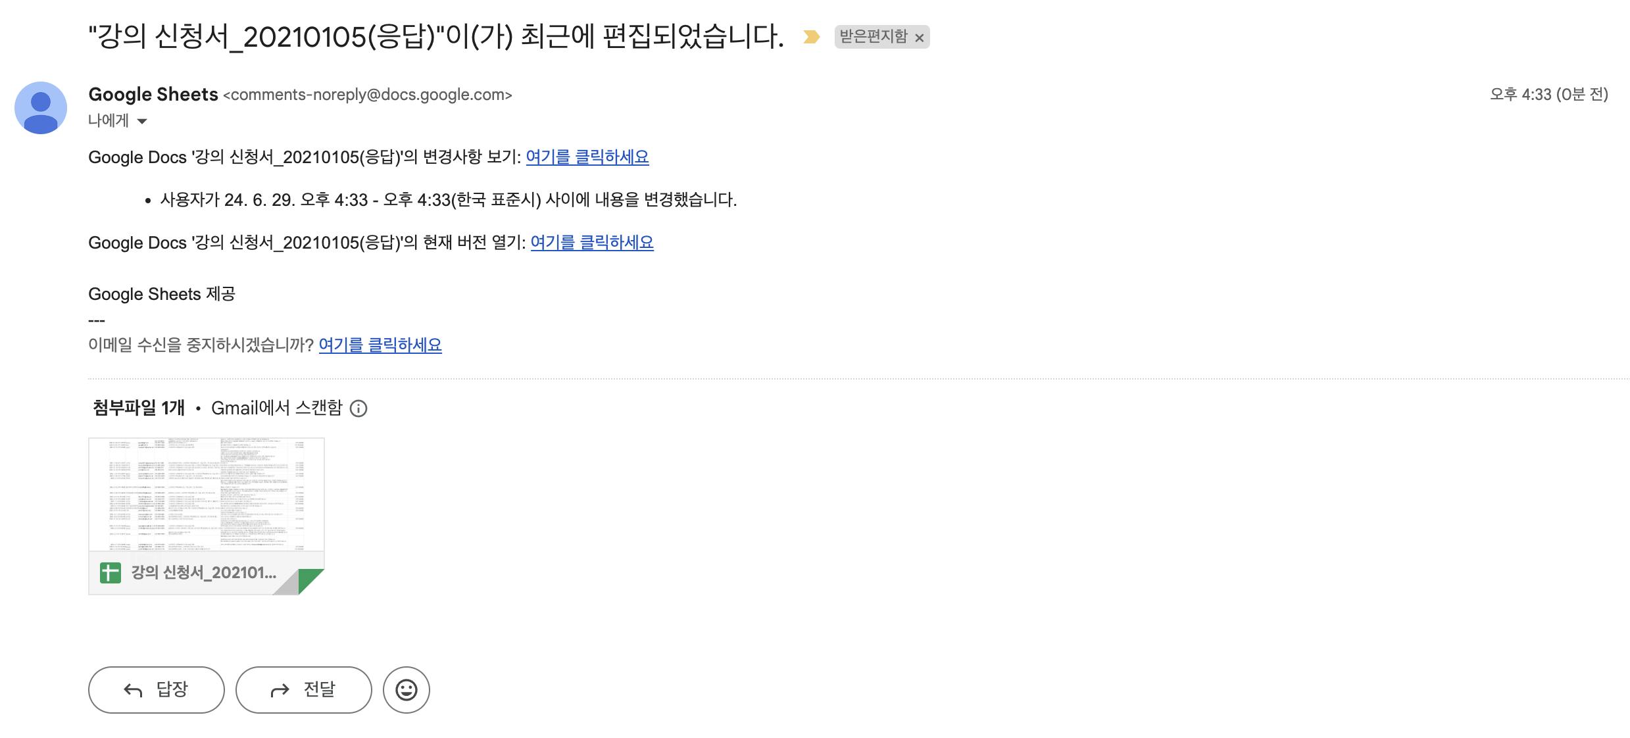Open the spreadsheet attachment preview thumbnail
The image size is (1630, 738).
pos(207,495)
